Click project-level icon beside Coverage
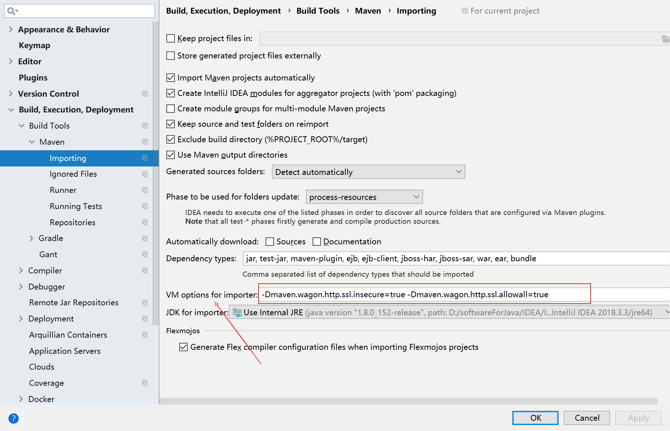The width and height of the screenshot is (670, 431). [145, 383]
